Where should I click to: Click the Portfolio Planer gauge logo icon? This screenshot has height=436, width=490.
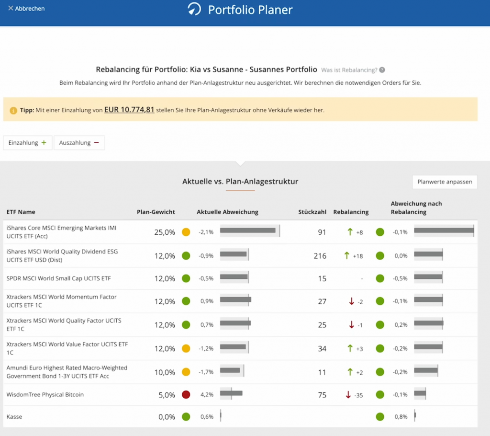click(x=194, y=10)
